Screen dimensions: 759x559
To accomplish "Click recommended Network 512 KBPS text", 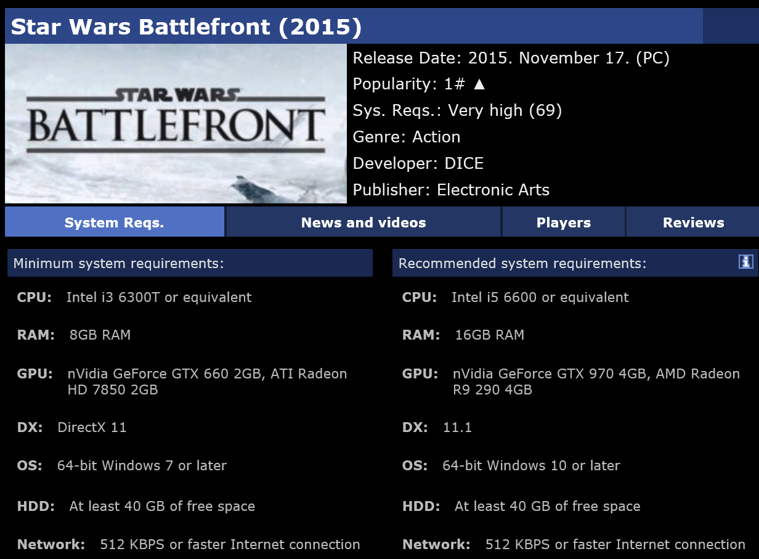I will point(615,545).
